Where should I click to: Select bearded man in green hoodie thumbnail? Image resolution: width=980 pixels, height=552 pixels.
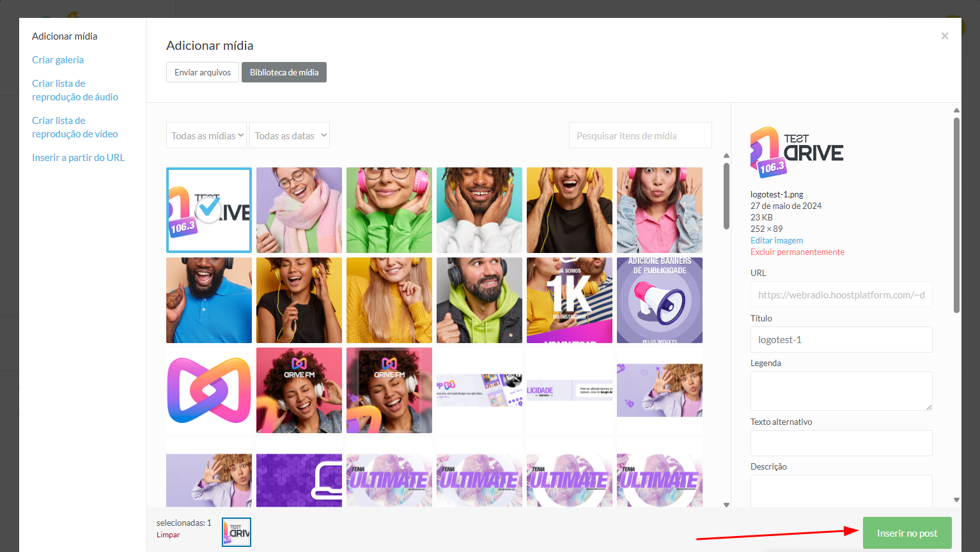[x=479, y=300]
